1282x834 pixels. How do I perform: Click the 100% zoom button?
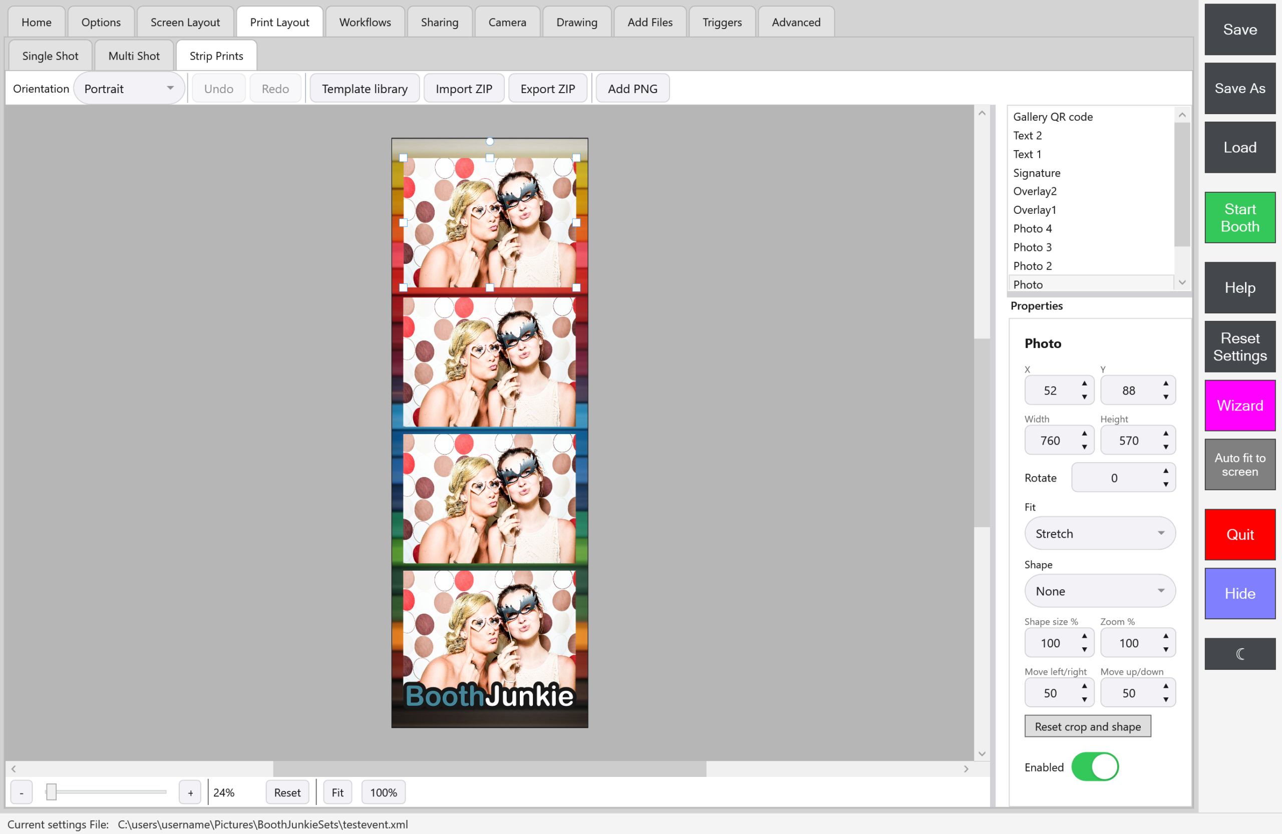point(383,792)
